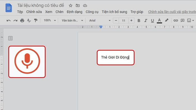
Task: Print the document using the printer icon
Action: pyautogui.click(x=22, y=20)
